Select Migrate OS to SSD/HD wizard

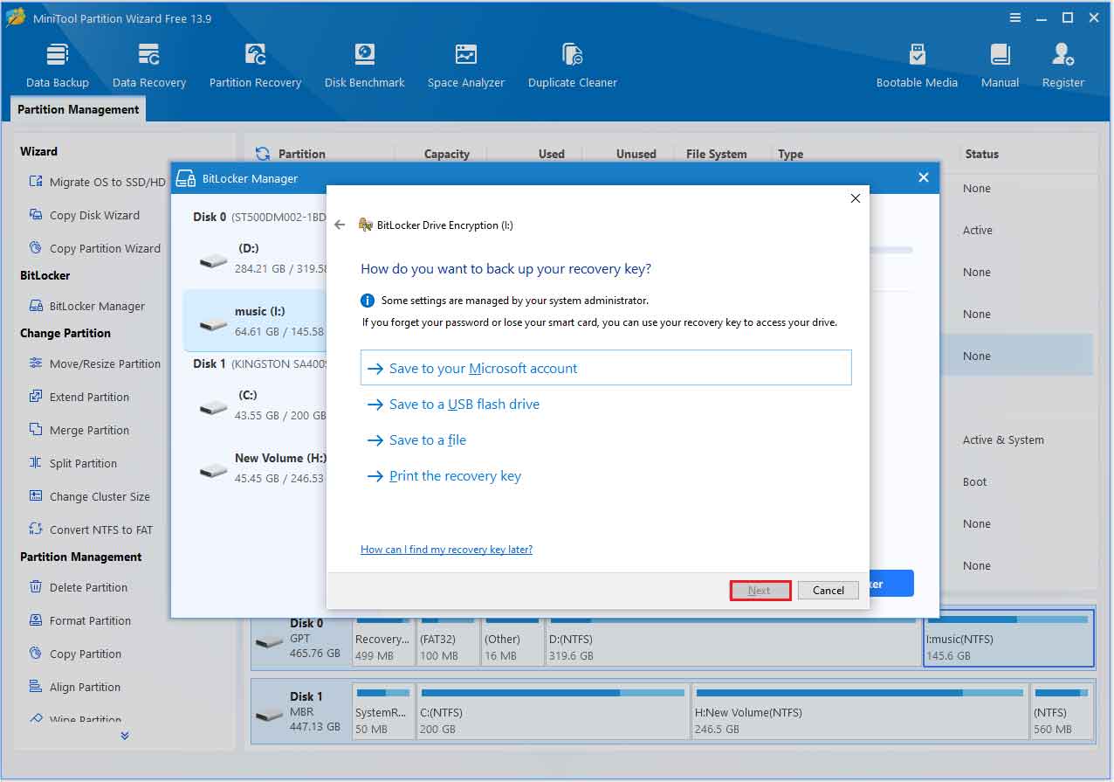point(96,182)
